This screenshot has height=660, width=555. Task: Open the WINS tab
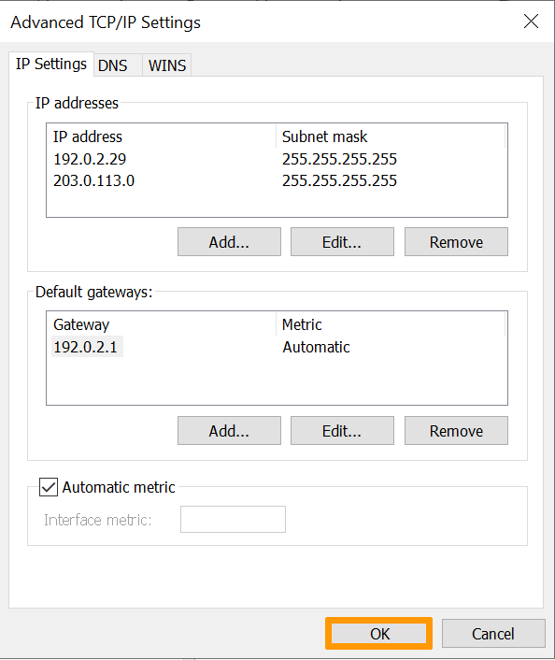pyautogui.click(x=167, y=65)
